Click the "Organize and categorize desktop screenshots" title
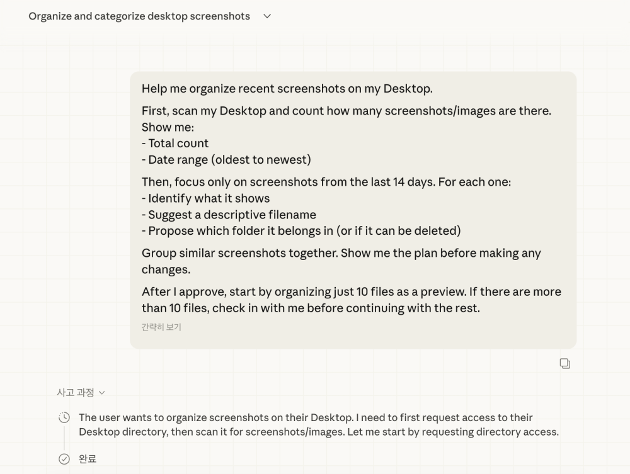 tap(139, 16)
